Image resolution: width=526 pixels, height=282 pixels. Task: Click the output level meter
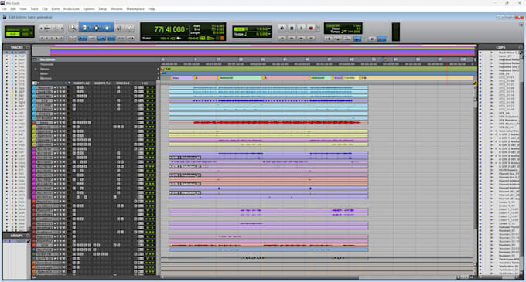(x=396, y=32)
